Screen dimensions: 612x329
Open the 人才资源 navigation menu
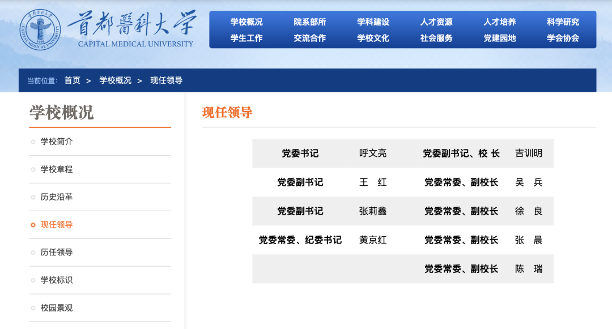pyautogui.click(x=436, y=22)
